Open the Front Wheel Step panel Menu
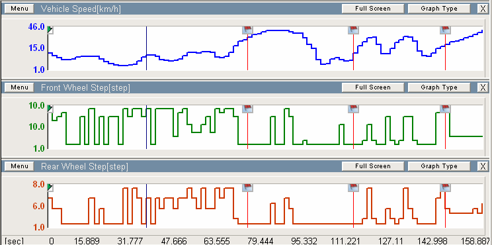 (19, 87)
